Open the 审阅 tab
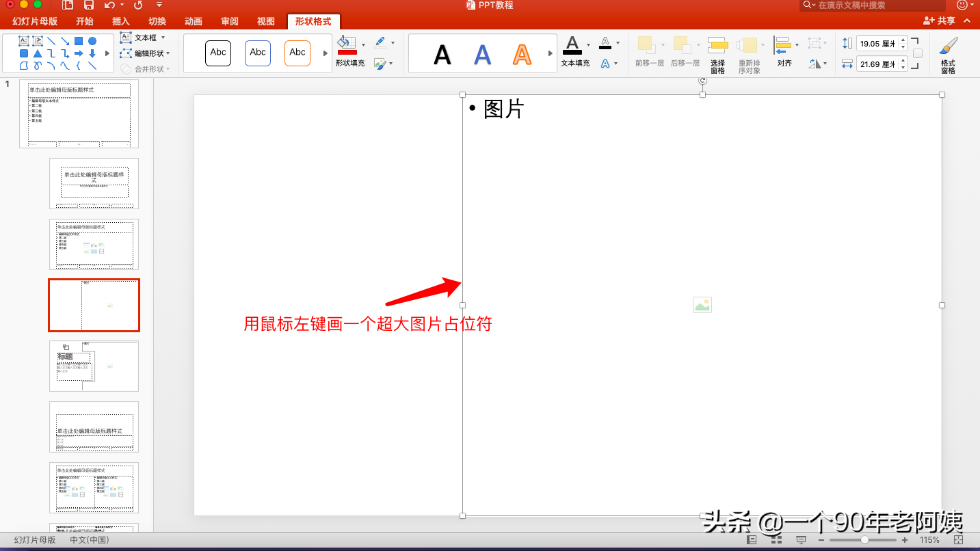Screen dimensions: 980x551 coord(230,22)
